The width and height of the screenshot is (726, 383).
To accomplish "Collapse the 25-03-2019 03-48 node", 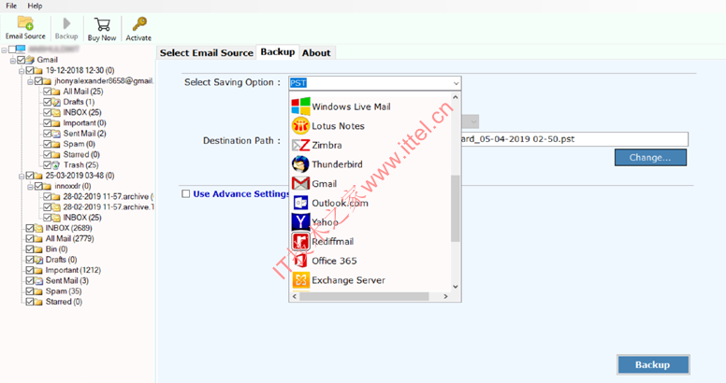I will tap(22, 176).
